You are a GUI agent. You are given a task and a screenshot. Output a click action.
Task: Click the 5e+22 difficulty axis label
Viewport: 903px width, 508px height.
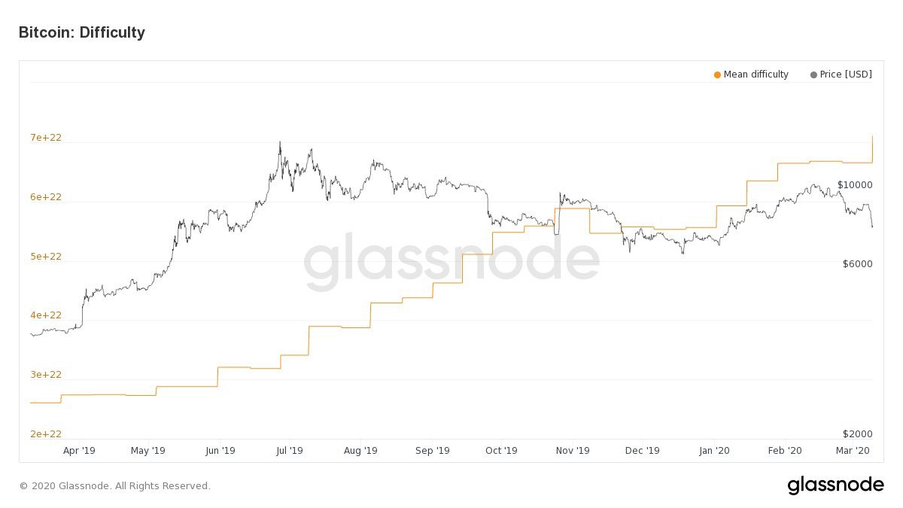click(46, 257)
